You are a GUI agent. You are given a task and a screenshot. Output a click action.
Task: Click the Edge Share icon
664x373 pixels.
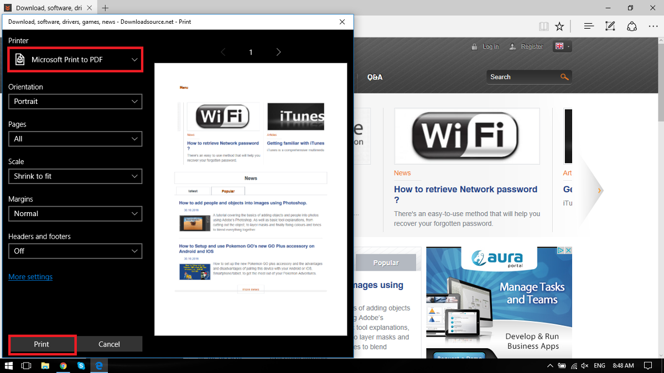pyautogui.click(x=631, y=26)
